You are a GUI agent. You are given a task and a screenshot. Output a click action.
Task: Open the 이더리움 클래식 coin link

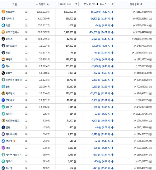coord(14,80)
